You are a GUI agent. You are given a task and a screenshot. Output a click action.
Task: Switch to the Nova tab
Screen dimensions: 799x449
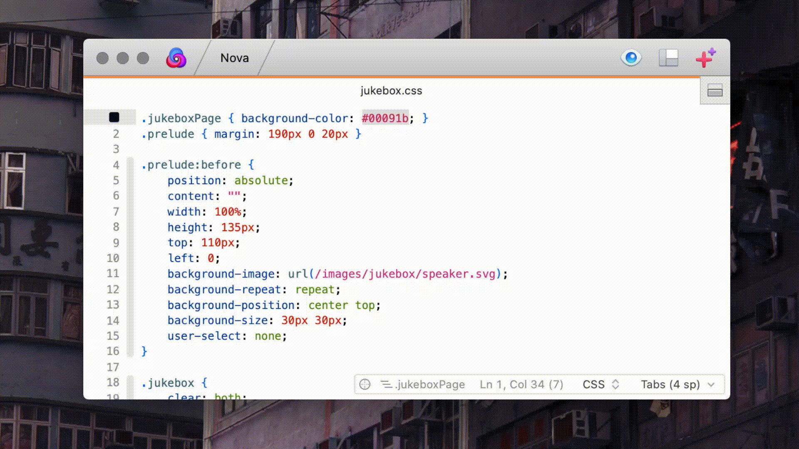coord(234,58)
